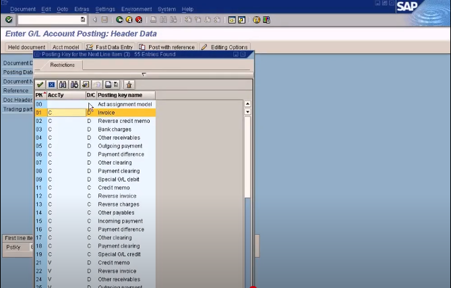Select the 'Reverse invoice' row with key 22
Screen dimensions: 451x288
(95, 271)
